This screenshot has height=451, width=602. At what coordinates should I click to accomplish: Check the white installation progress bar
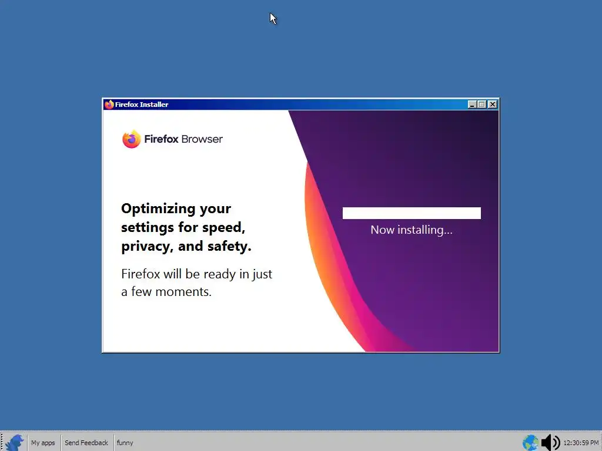(x=412, y=213)
